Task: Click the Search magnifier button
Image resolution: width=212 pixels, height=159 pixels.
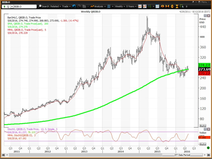Action: (x=44, y=6)
